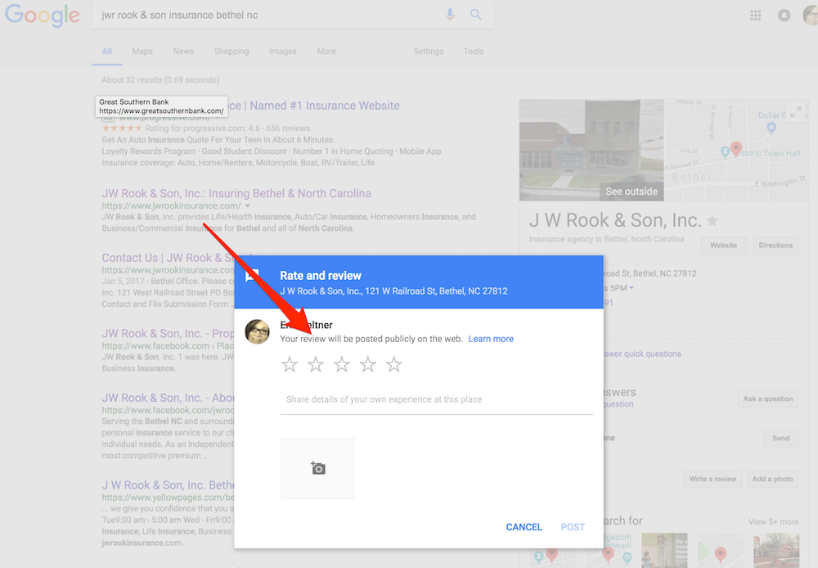Click the Directions button
The width and height of the screenshot is (818, 568).
[775, 246]
